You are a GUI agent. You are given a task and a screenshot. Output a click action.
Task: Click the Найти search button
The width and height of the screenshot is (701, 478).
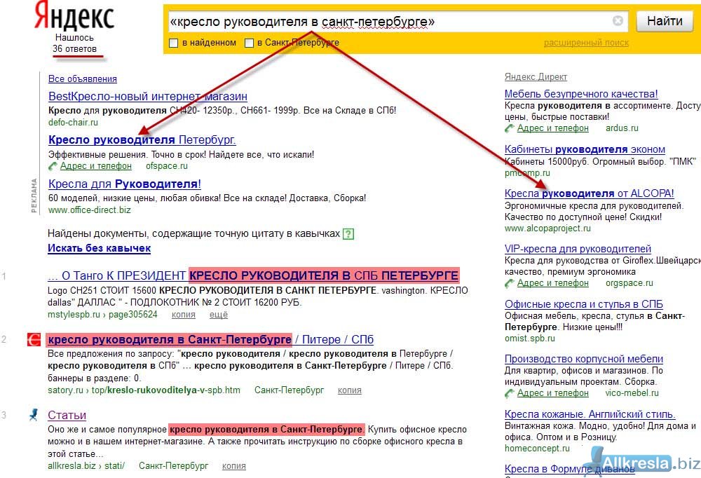pyautogui.click(x=665, y=21)
